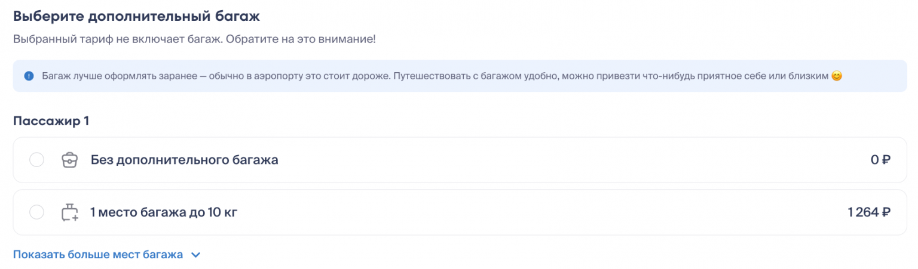Click empty area of the blue info banner
Screen dimensions: 918x269
tap(873, 76)
